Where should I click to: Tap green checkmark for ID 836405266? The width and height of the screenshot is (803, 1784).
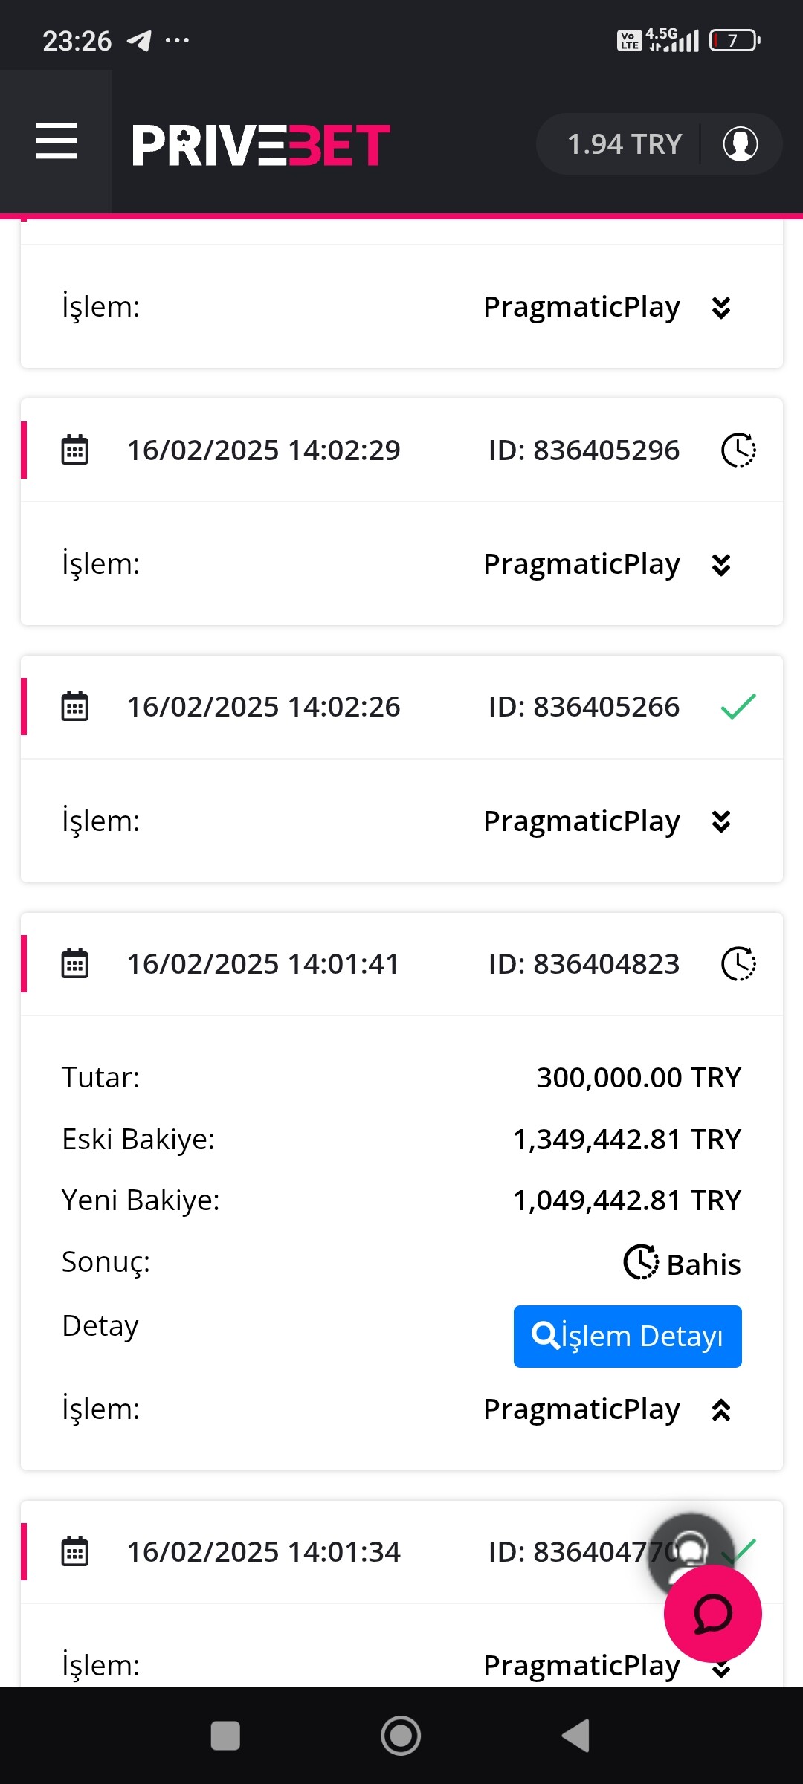[x=738, y=706]
